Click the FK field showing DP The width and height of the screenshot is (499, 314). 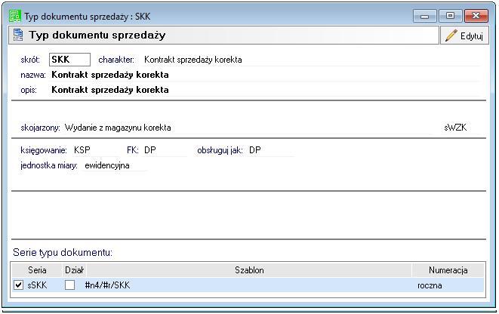[149, 150]
